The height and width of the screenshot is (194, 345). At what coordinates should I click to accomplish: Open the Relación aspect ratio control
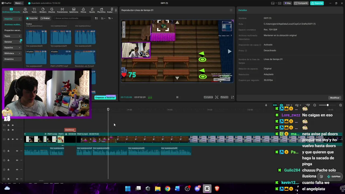click(x=224, y=97)
